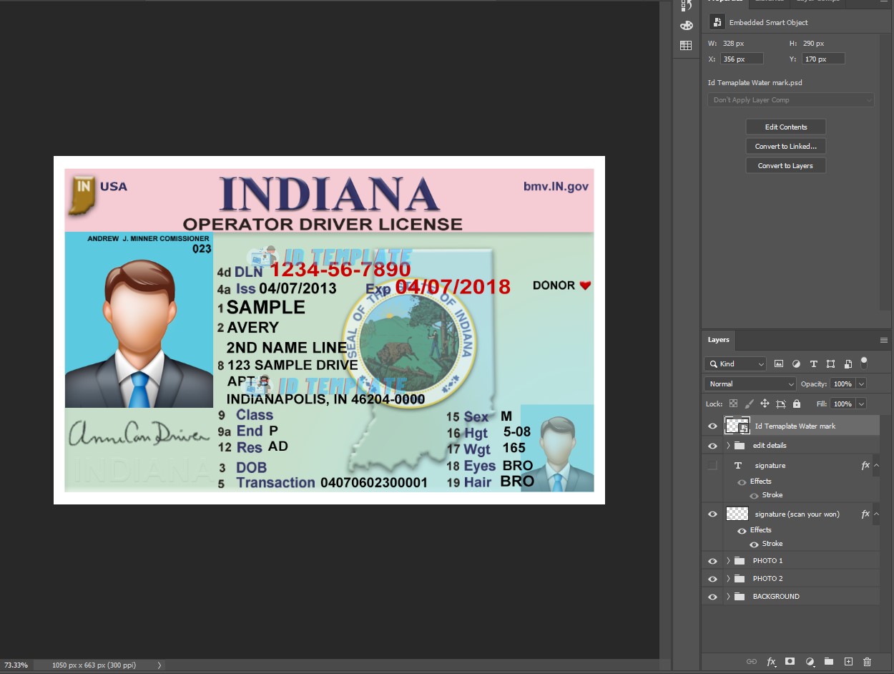894x674 pixels.
Task: Select the signature (scan your won) layer thumbnail
Action: (737, 514)
